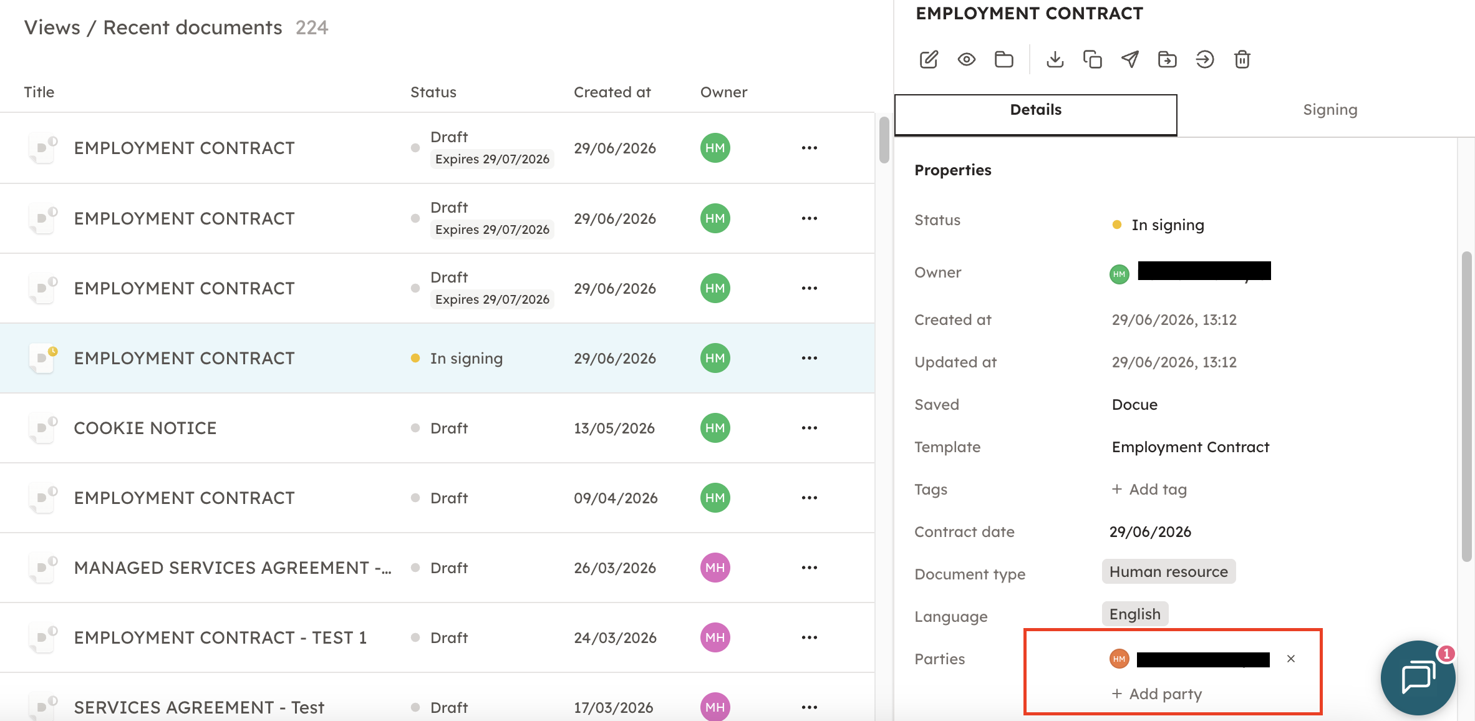This screenshot has width=1475, height=721.
Task: Open more options for contract created 09/04/2026
Action: tap(810, 498)
